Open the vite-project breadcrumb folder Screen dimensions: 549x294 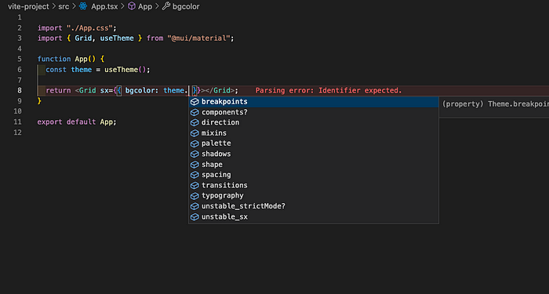click(x=28, y=6)
